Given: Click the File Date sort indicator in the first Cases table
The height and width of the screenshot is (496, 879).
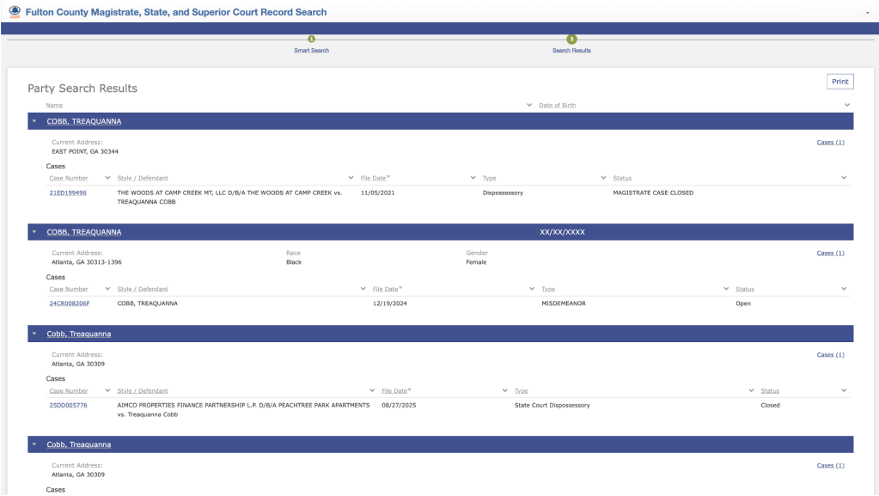Looking at the screenshot, I should (388, 178).
